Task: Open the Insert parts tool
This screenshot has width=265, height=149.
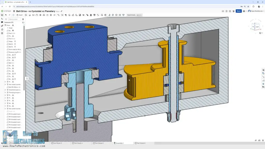Action: click(19, 15)
